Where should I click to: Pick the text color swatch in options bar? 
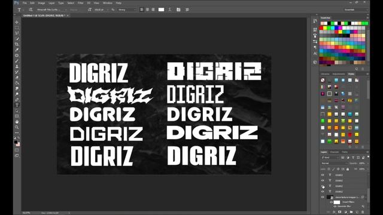[161, 10]
